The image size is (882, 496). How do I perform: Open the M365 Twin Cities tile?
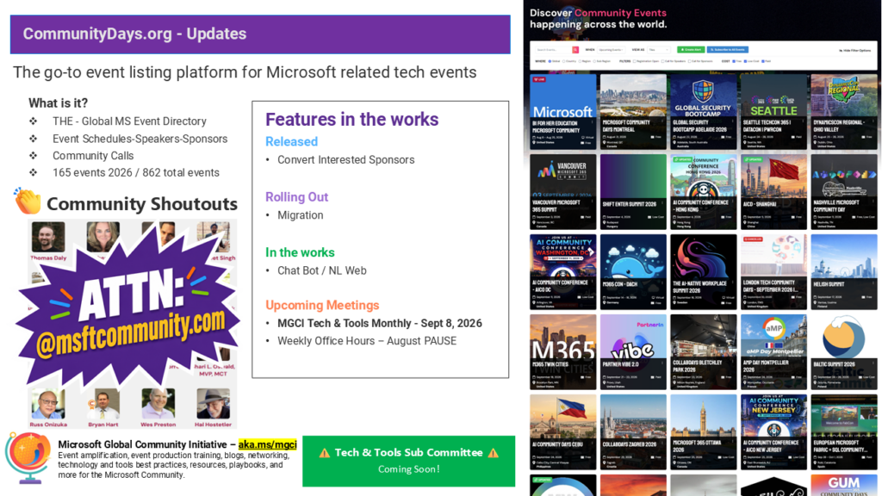point(562,352)
